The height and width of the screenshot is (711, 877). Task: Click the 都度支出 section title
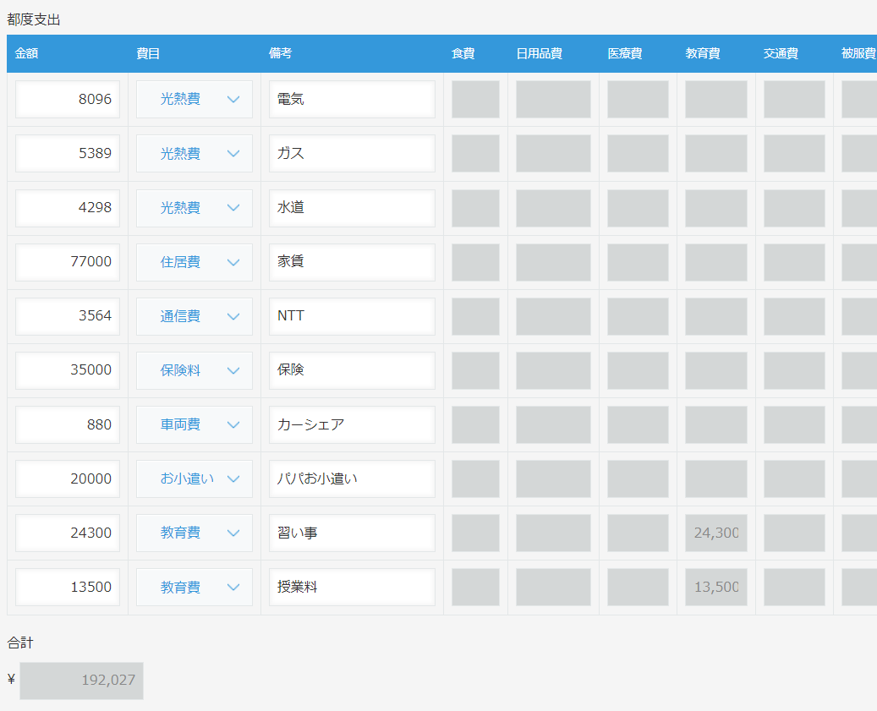[34, 19]
